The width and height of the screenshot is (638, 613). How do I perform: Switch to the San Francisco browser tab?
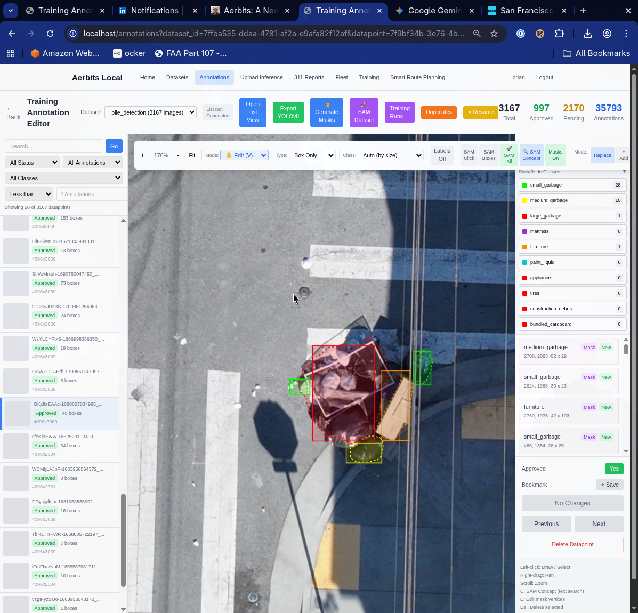(526, 11)
